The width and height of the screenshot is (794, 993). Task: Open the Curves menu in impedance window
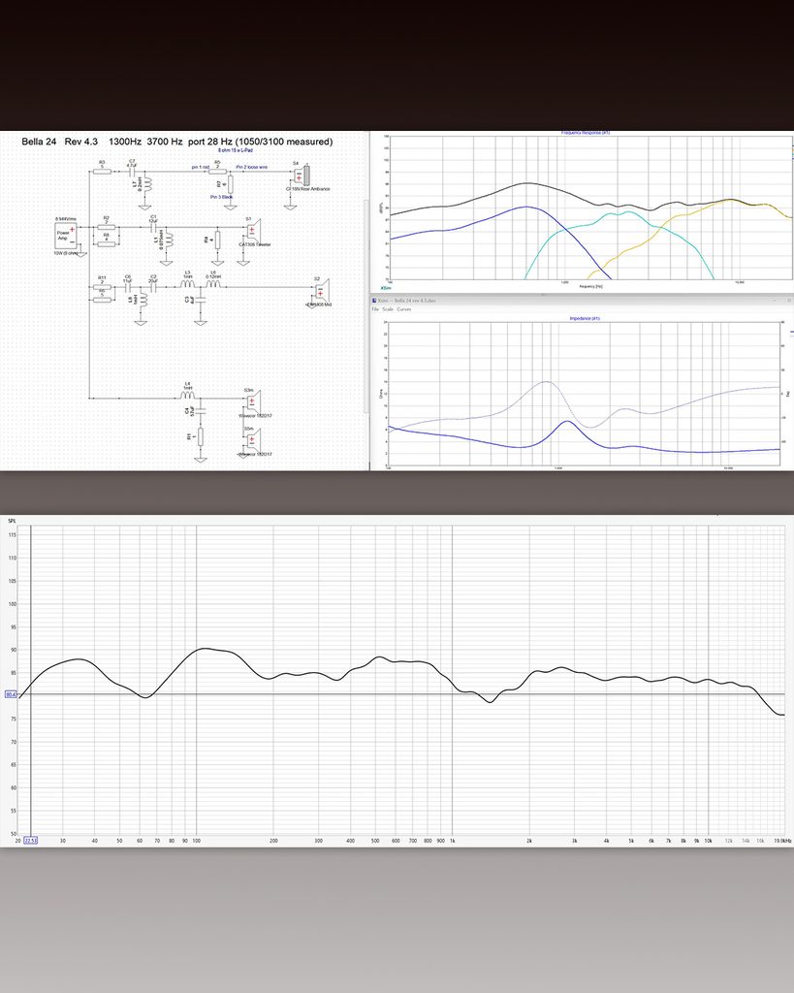click(x=404, y=309)
